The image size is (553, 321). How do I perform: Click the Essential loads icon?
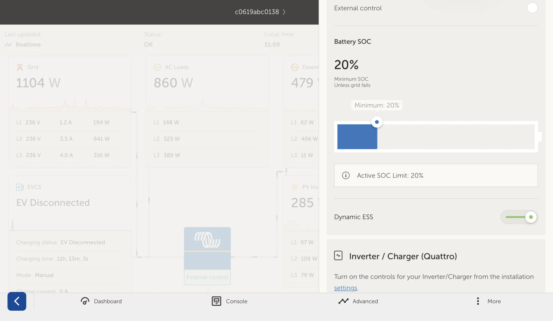295,67
